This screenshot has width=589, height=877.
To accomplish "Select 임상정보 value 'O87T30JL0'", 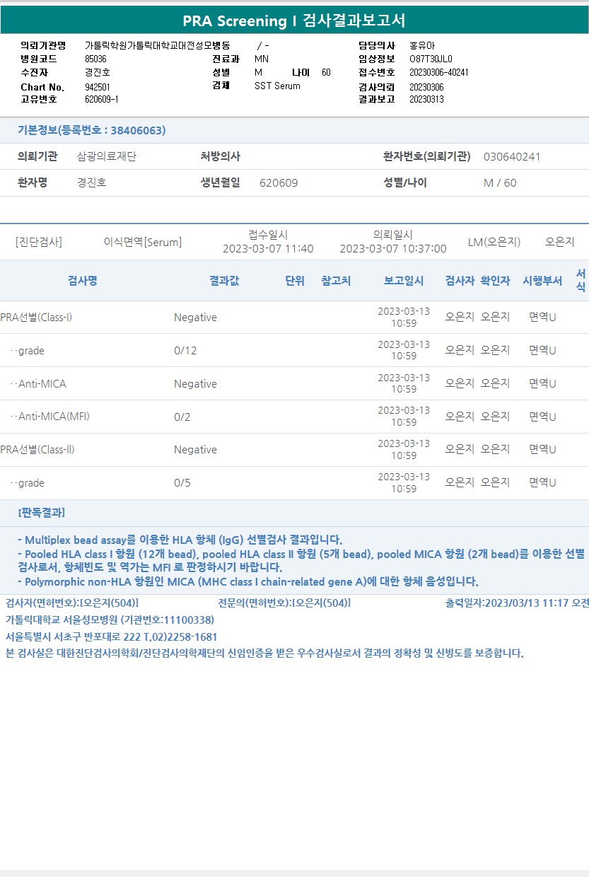I will point(431,59).
